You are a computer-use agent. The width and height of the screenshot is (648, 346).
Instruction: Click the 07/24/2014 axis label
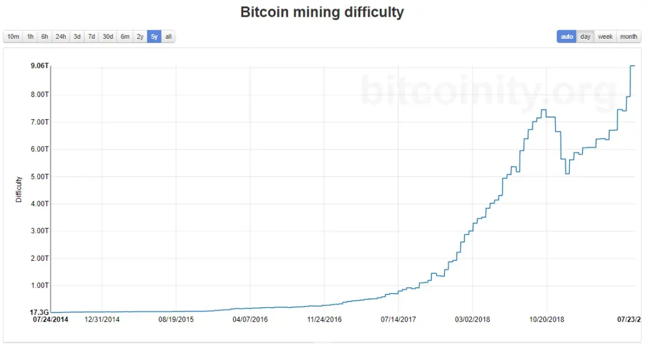pos(51,319)
